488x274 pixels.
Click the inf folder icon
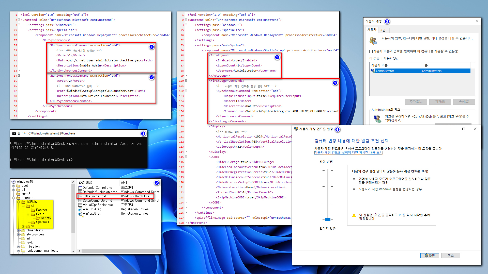pyautogui.click(x=23, y=238)
